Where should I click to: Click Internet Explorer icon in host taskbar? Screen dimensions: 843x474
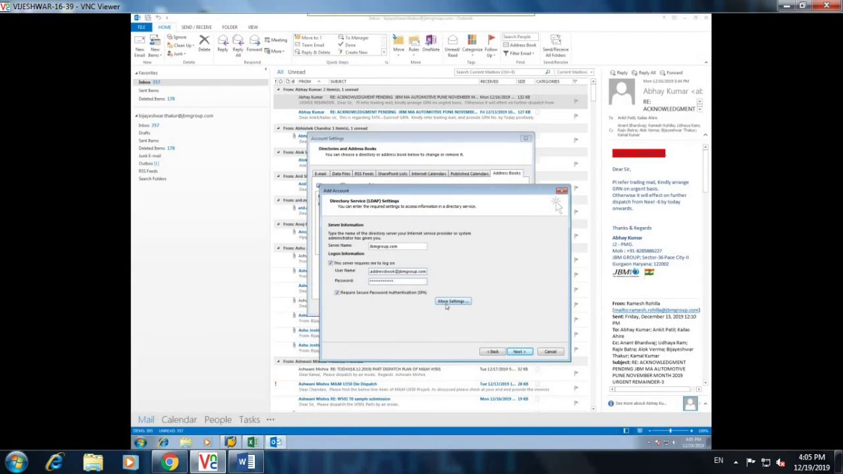[x=55, y=462]
